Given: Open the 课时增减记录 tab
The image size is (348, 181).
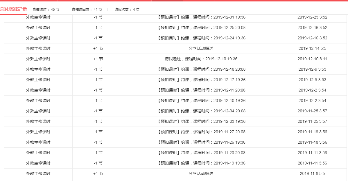Looking at the screenshot, I should coord(13,9).
